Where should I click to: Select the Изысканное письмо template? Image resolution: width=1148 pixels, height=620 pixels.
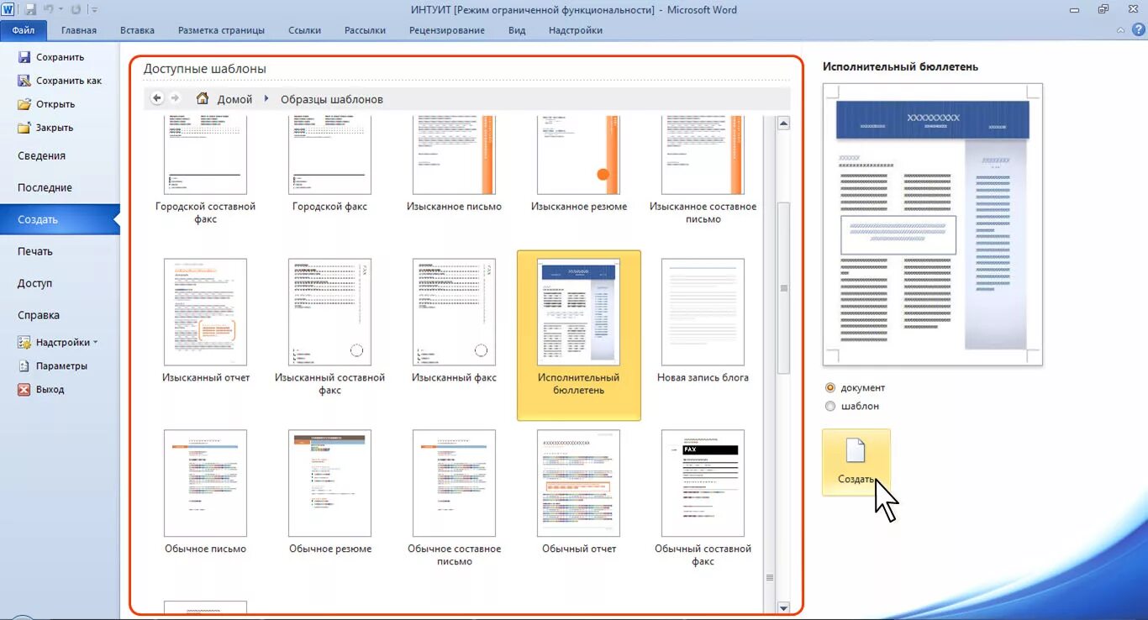(454, 165)
